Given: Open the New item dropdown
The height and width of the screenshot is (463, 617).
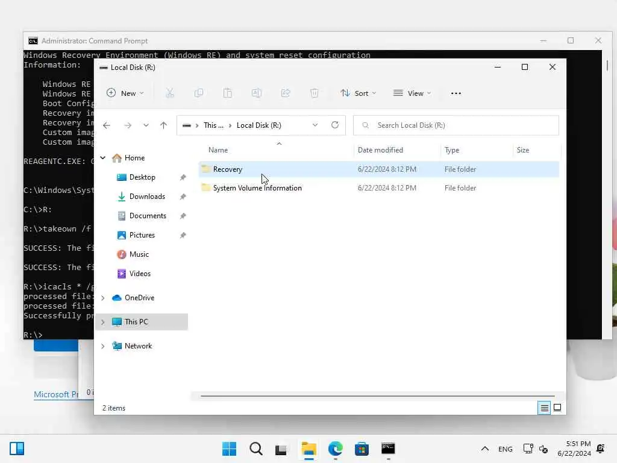Looking at the screenshot, I should click(x=125, y=93).
